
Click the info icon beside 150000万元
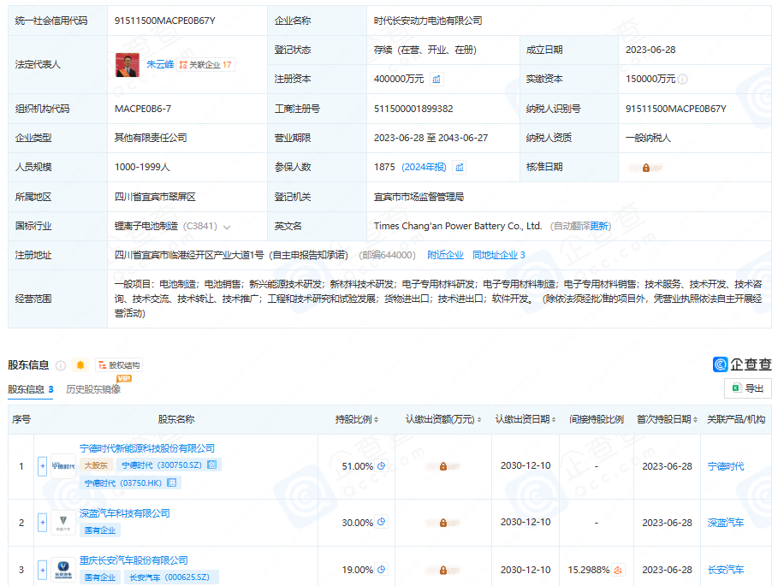point(682,80)
